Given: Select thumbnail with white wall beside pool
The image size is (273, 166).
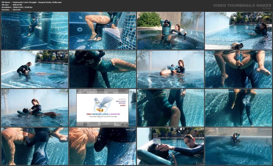Looking at the screenshot, I should 34,69.
